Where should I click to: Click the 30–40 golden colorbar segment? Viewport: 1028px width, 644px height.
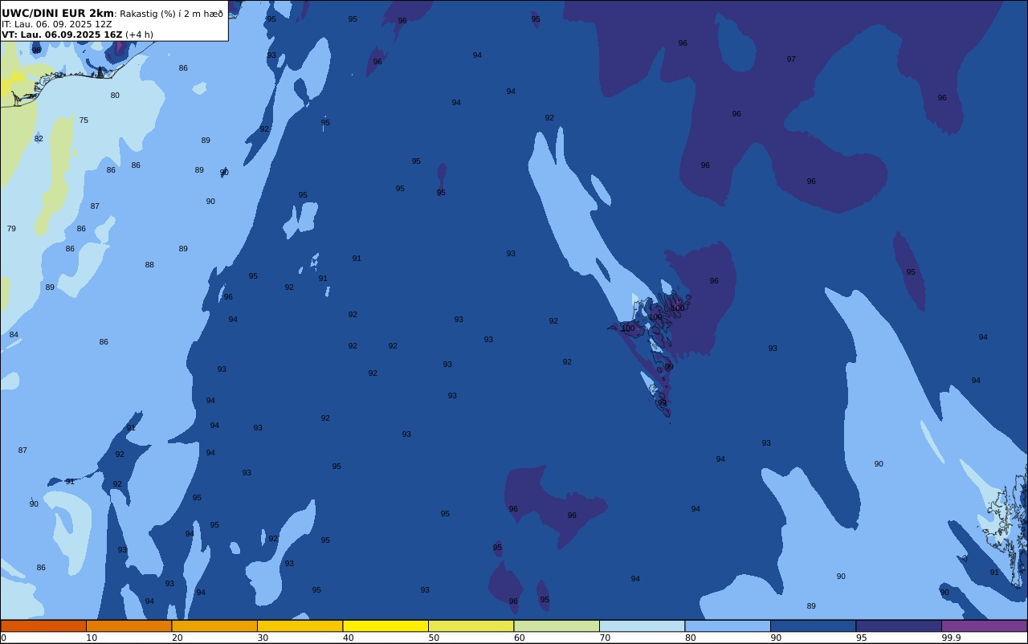pyautogui.click(x=300, y=626)
